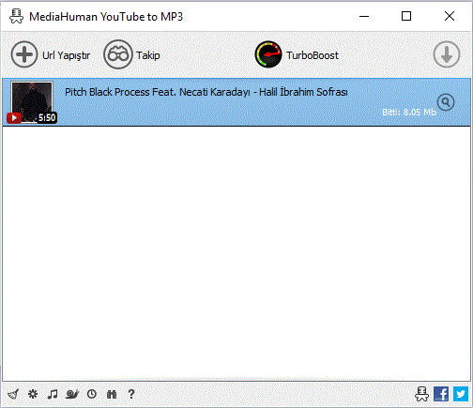Open Takip binoculars tracking button

[x=118, y=54]
